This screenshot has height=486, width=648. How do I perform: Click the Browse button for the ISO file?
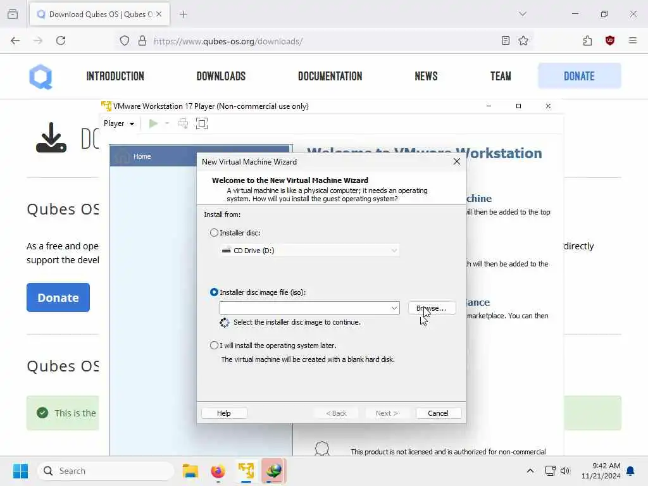click(x=432, y=308)
